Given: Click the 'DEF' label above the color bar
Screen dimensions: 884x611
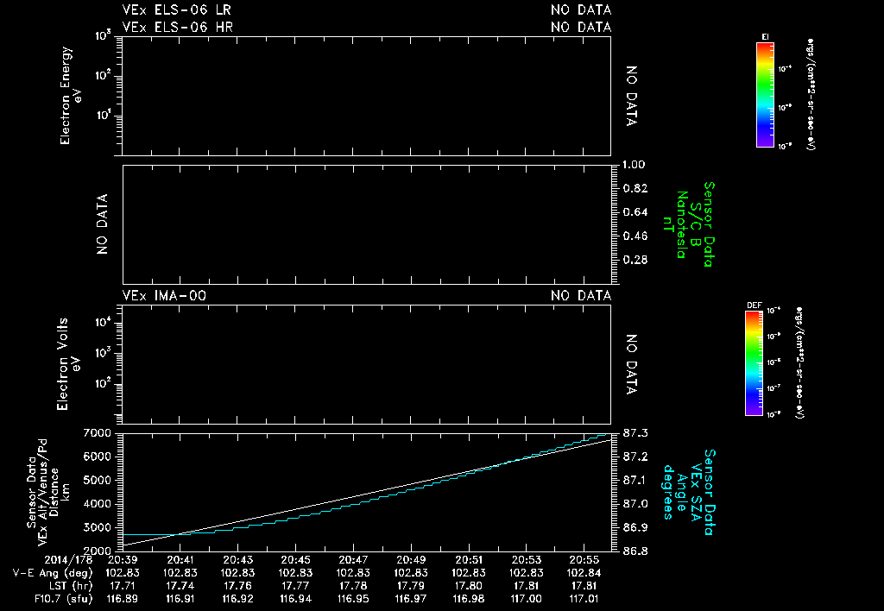Looking at the screenshot, I should tap(755, 305).
